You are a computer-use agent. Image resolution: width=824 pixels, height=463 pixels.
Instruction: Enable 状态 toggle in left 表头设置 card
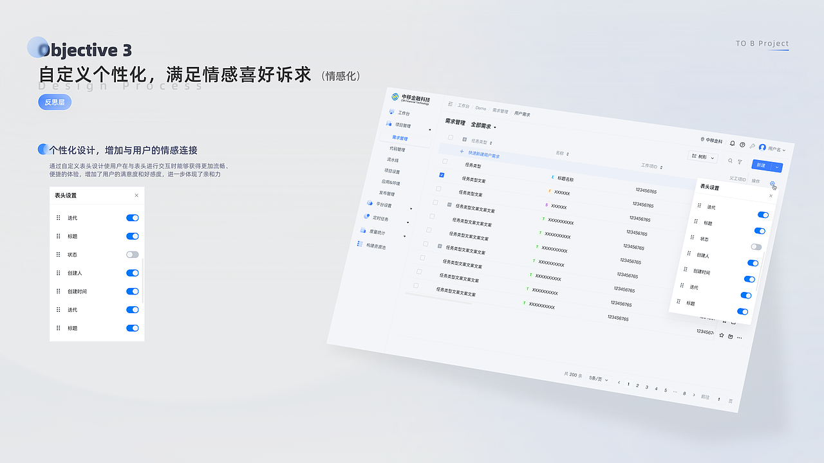point(133,255)
